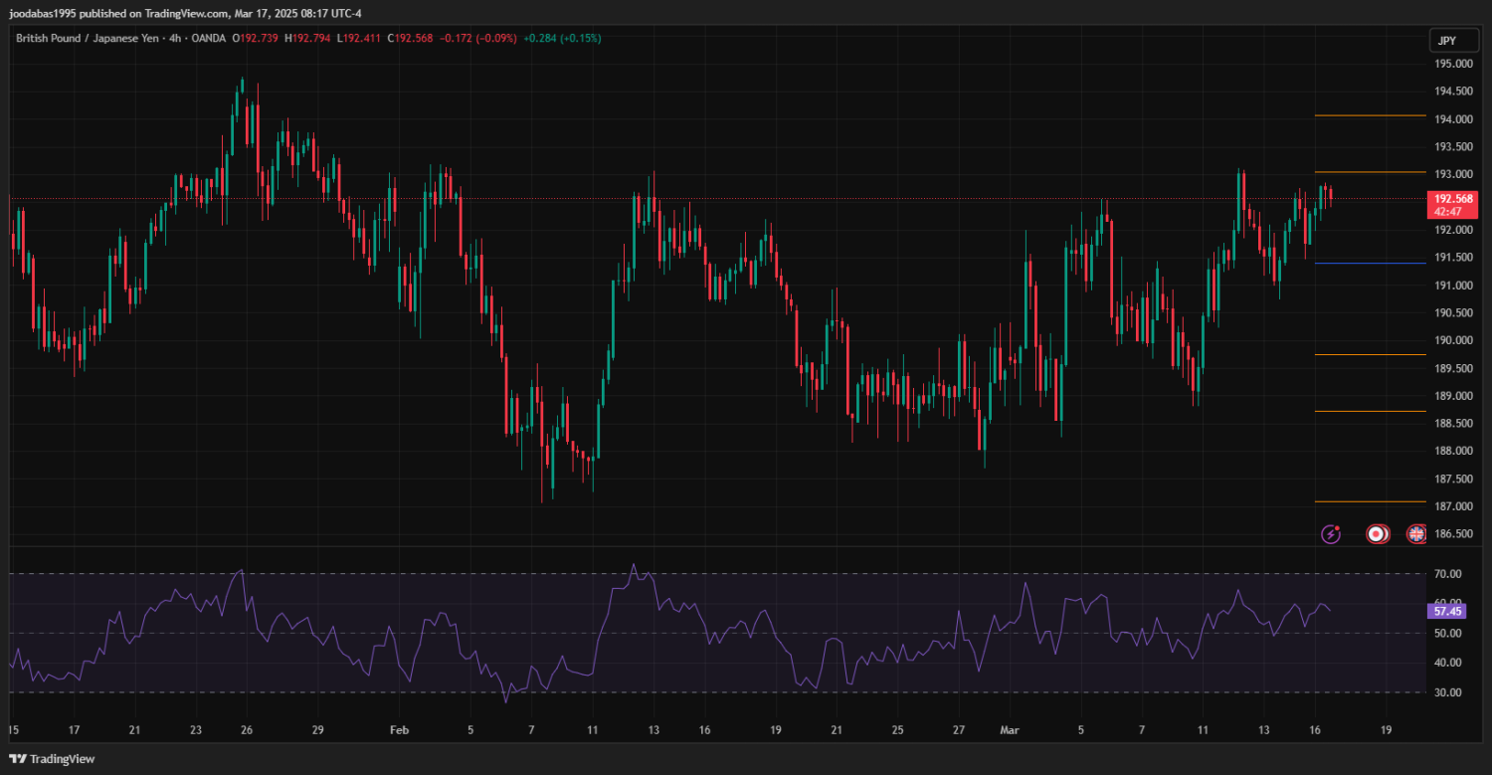The height and width of the screenshot is (775, 1492).
Task: Select the orange horizontal line just below 190.000
Action: [1370, 355]
